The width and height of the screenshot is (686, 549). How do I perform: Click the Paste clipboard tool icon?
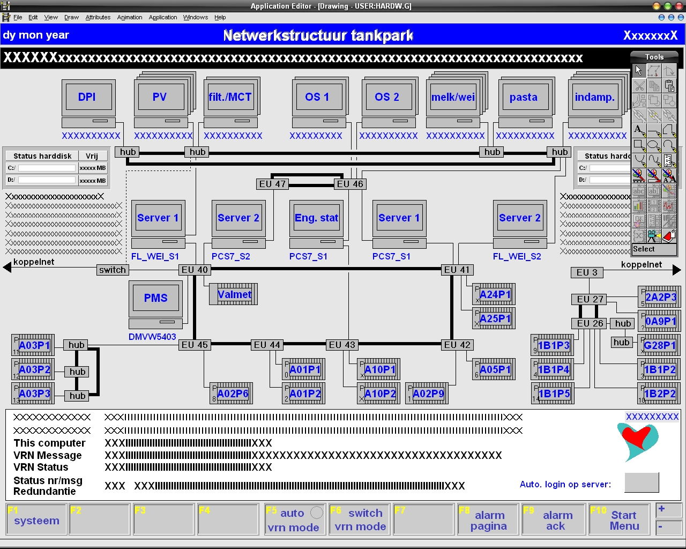(x=669, y=86)
